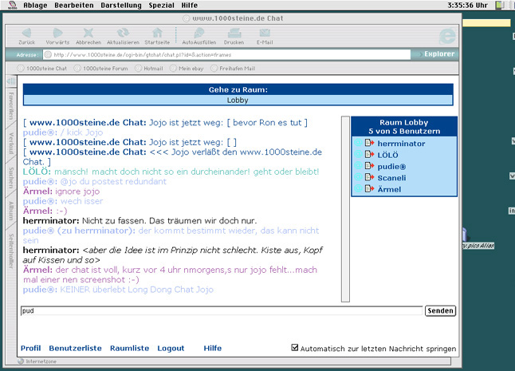Click the Internetzone globe status icon
The image size is (515, 371).
[x=21, y=361]
